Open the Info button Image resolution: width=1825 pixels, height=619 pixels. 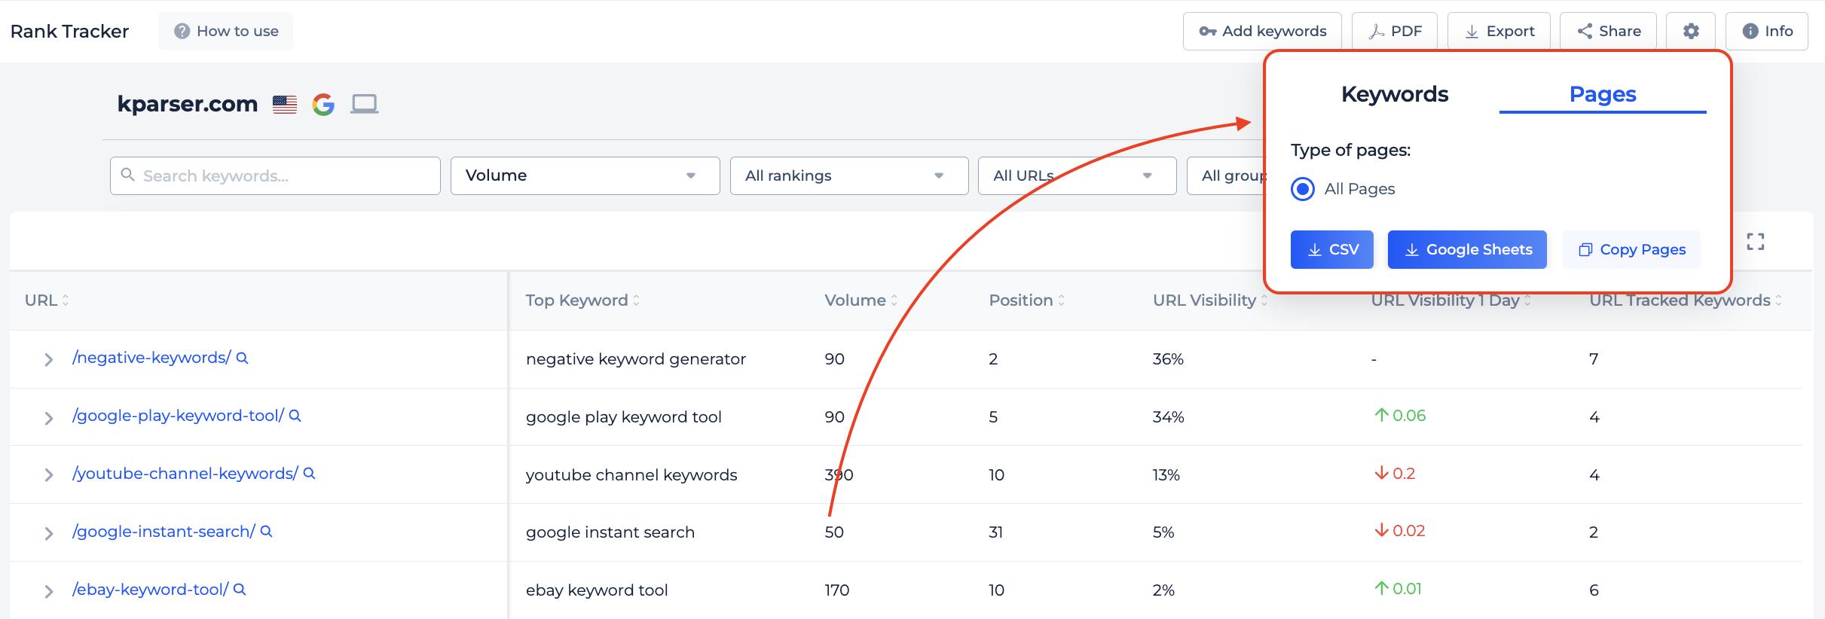click(1767, 31)
